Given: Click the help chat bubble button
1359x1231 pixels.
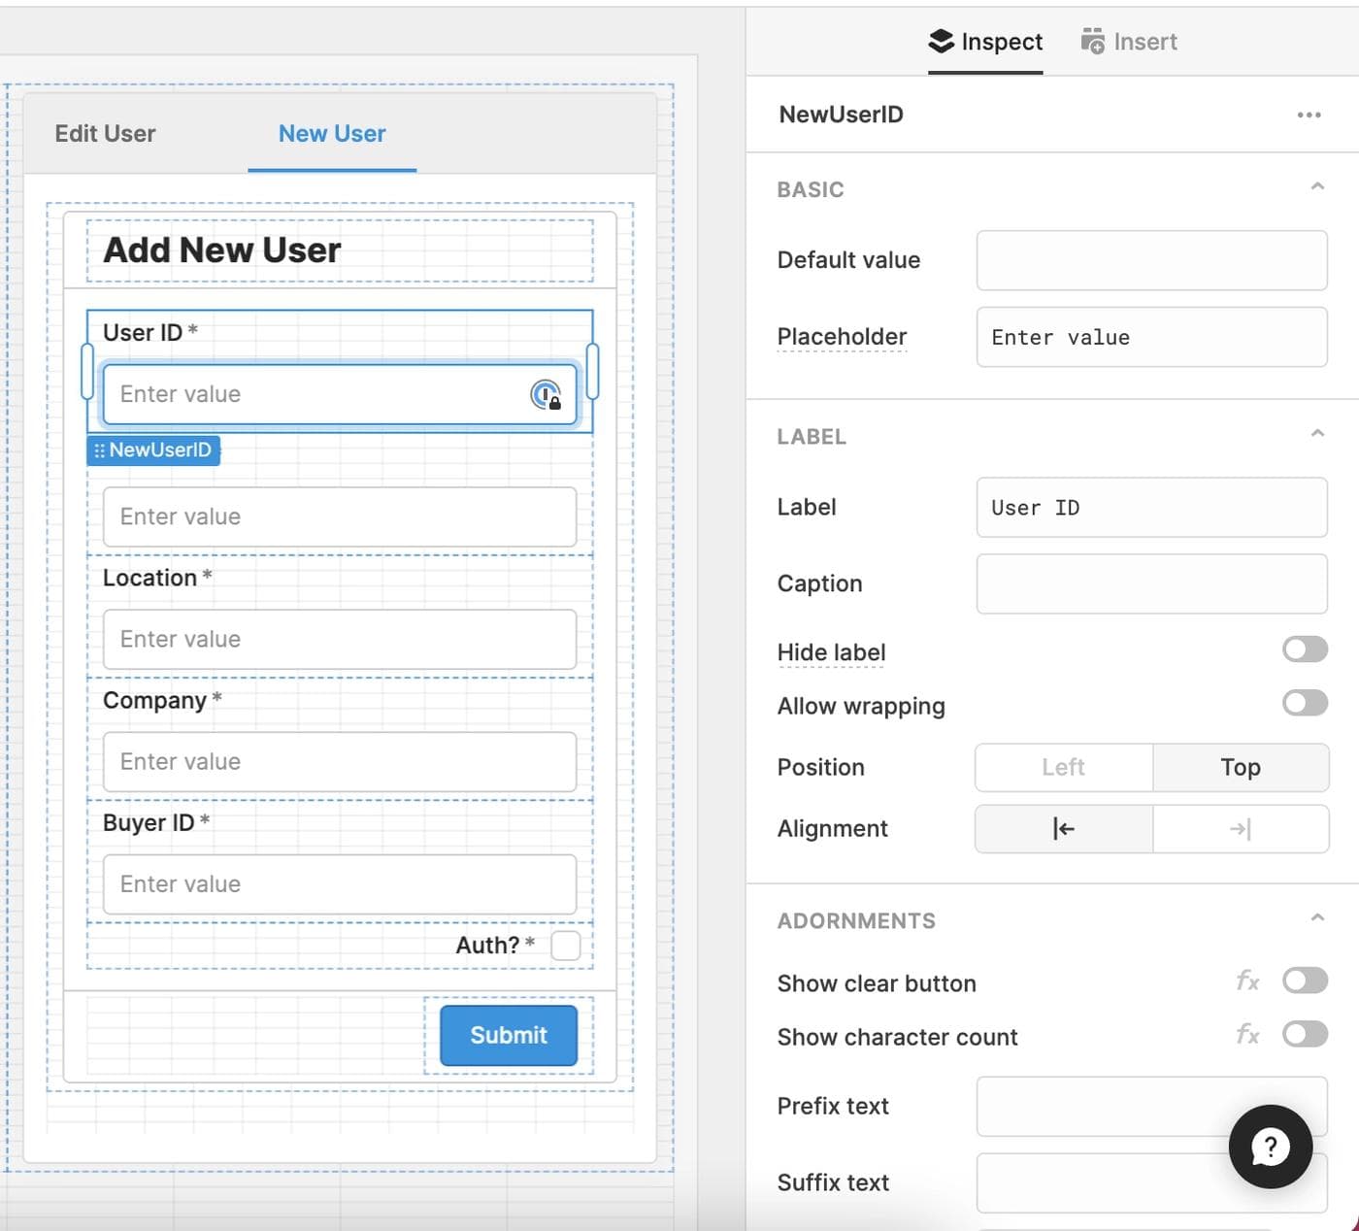Looking at the screenshot, I should pos(1270,1147).
